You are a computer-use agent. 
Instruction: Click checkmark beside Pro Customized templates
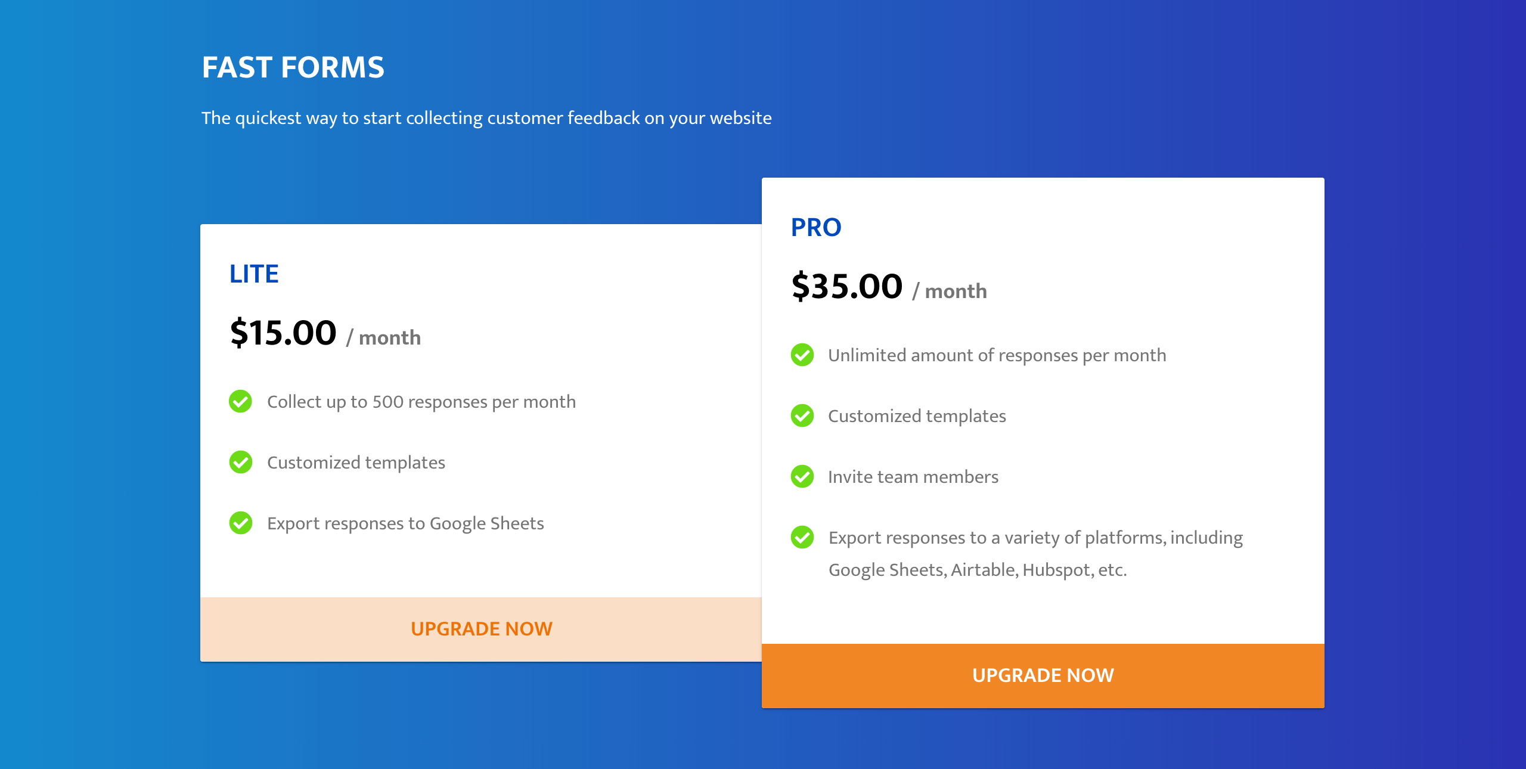802,415
